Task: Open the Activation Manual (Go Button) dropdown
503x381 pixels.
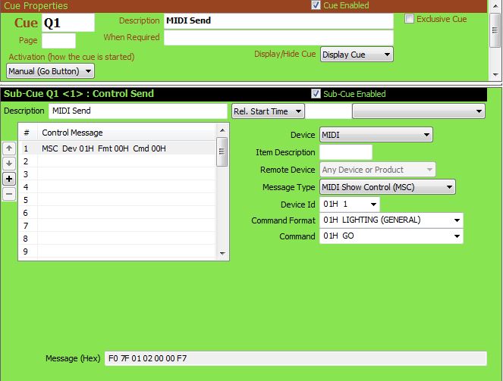Action: [50, 71]
